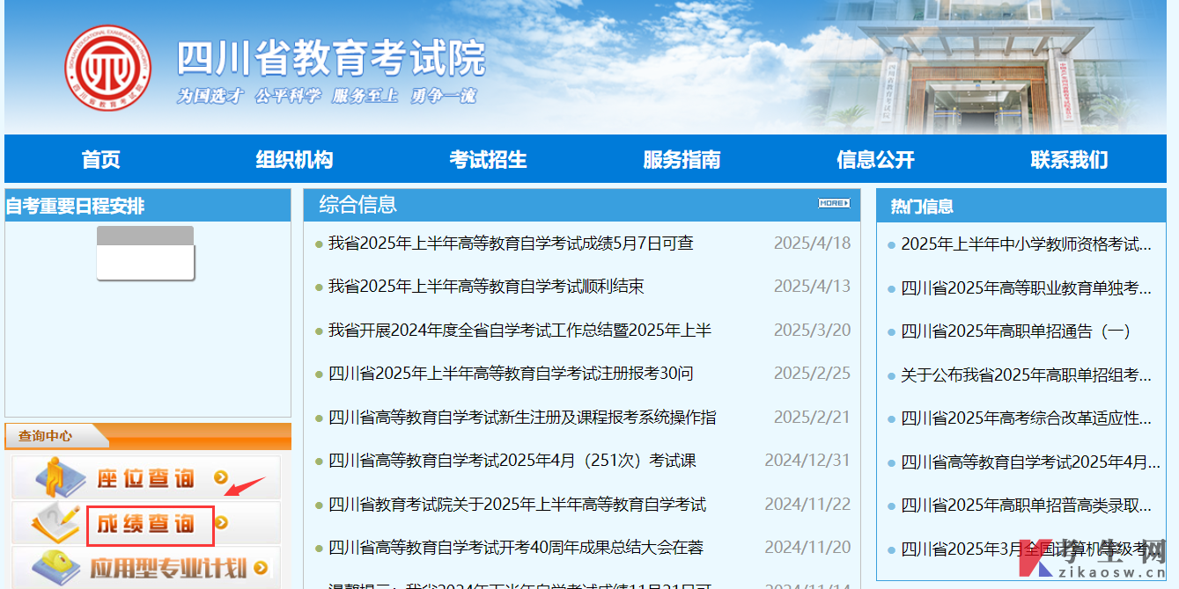This screenshot has width=1179, height=589.
Task: Open 考试招生 navigation menu
Action: [x=489, y=159]
